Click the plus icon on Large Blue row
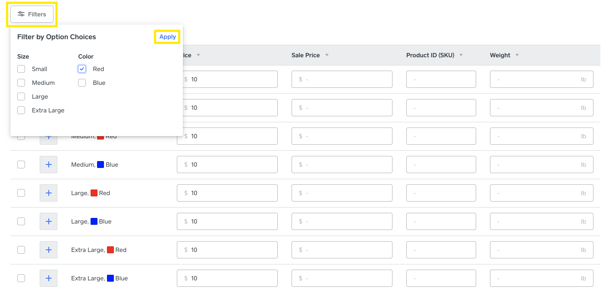Viewport: 609px width, 292px height. coord(48,221)
